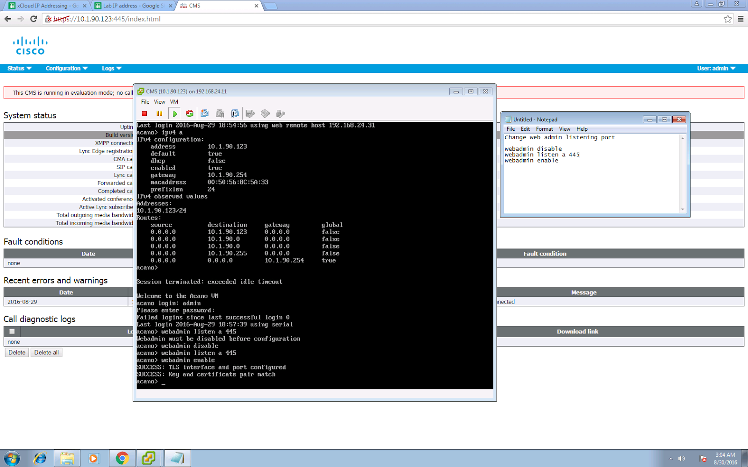
Task: Open the Status dropdown menu
Action: [18, 68]
